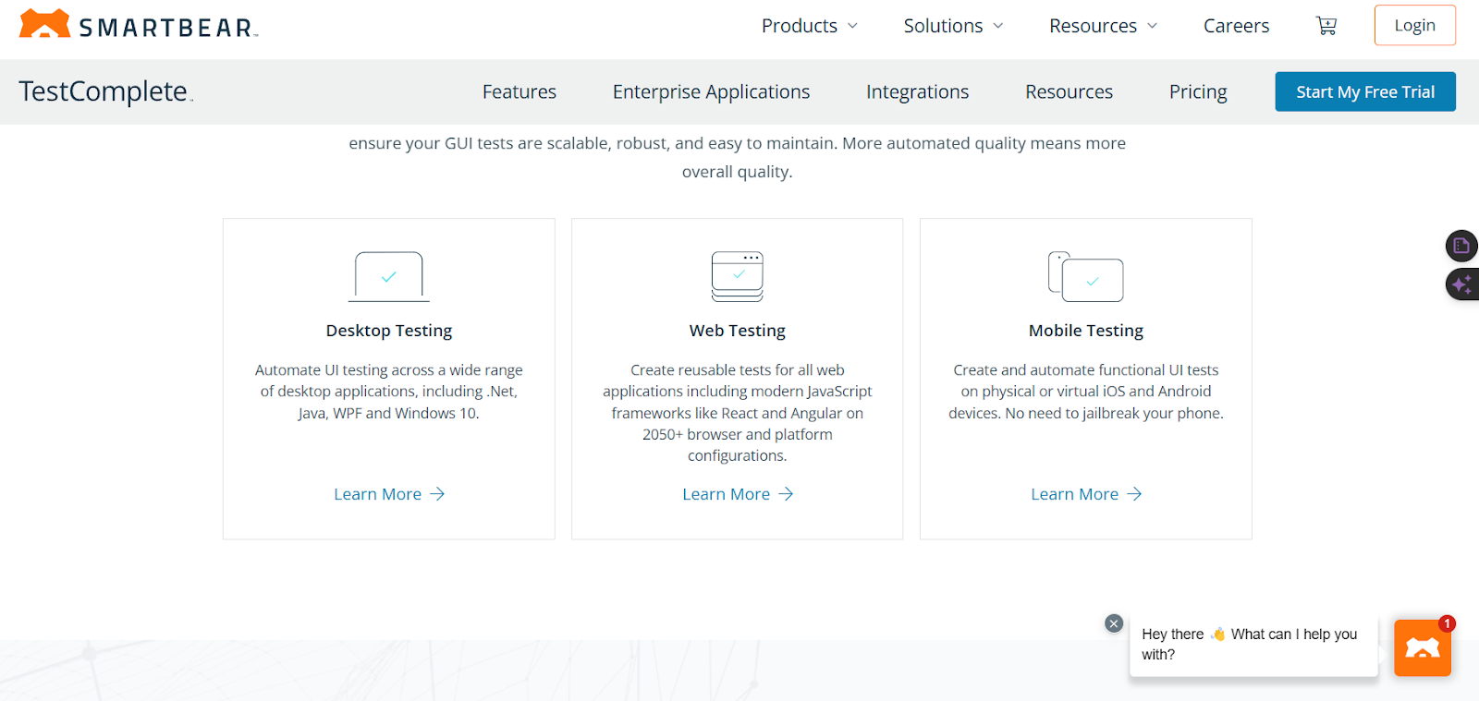Click the Desktop Testing description text
The width and height of the screenshot is (1479, 701).
tap(389, 392)
